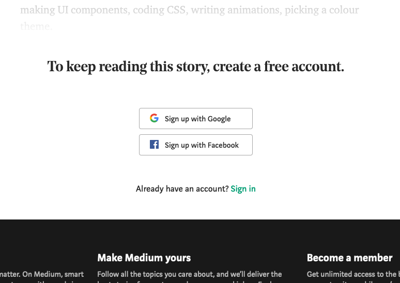Viewport: 400px width, 283px height.
Task: Open the green Sign in link
Action: click(x=243, y=188)
